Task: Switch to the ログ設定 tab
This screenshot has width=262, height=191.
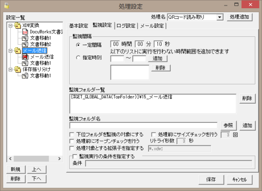Action: [126, 26]
